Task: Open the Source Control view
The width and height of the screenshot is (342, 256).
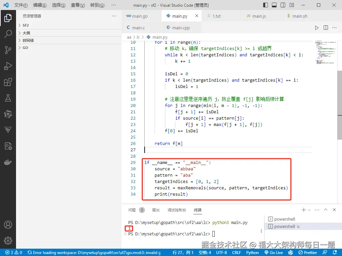Action: (8, 50)
